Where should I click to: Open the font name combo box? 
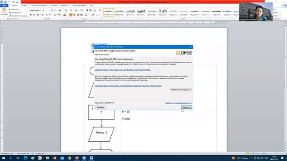[35, 11]
